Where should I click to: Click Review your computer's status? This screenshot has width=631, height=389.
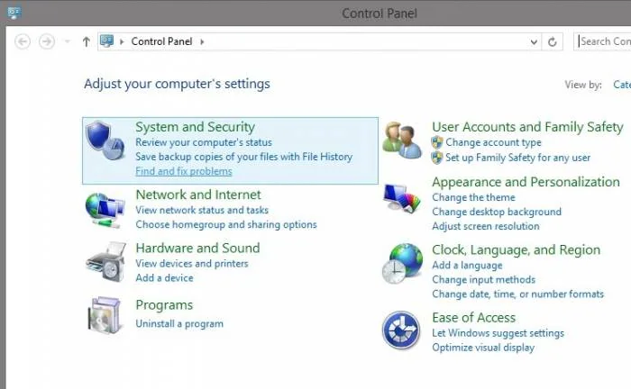coord(204,142)
